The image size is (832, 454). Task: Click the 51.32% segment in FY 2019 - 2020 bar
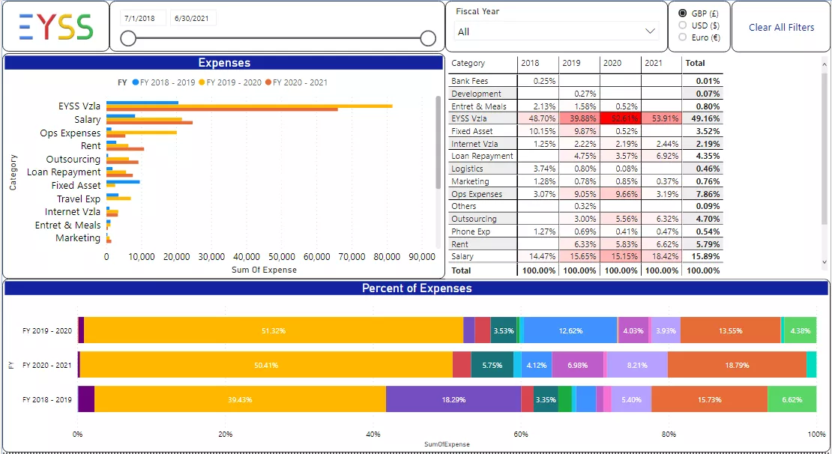click(273, 330)
